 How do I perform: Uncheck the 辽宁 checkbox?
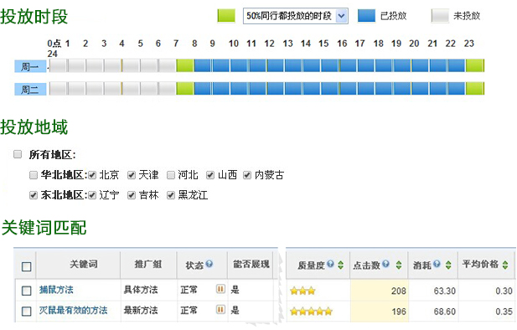tap(92, 195)
